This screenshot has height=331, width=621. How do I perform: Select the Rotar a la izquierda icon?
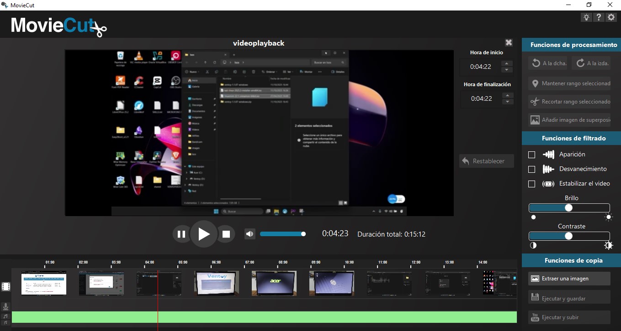[x=580, y=63]
